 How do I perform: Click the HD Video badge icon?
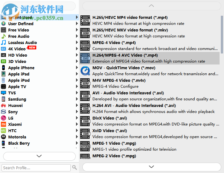click(x=3, y=55)
